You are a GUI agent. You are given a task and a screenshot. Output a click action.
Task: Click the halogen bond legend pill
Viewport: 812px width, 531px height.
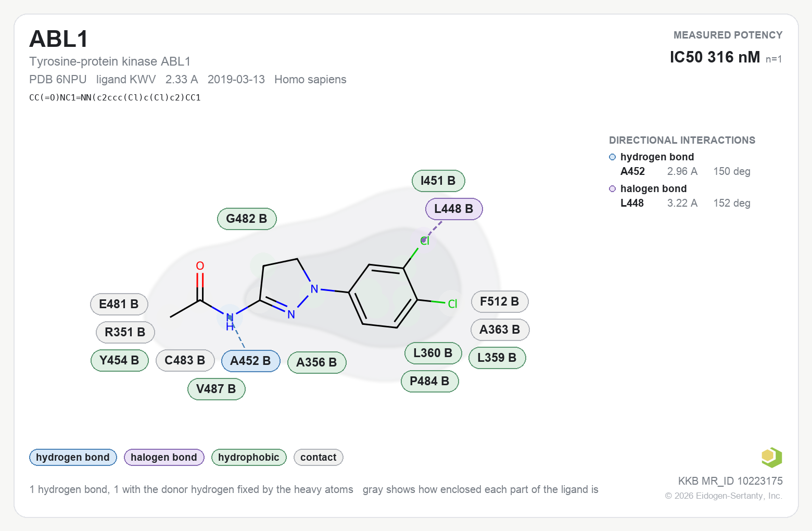click(x=164, y=457)
